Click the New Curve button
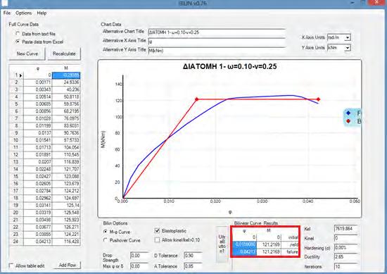This screenshot has width=387, height=274. (27, 54)
